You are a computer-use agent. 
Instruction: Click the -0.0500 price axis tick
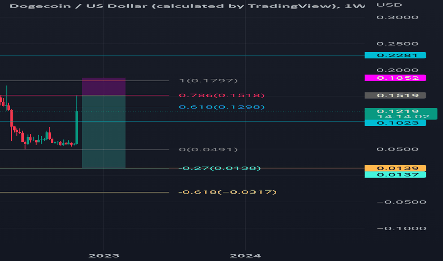point(402,202)
